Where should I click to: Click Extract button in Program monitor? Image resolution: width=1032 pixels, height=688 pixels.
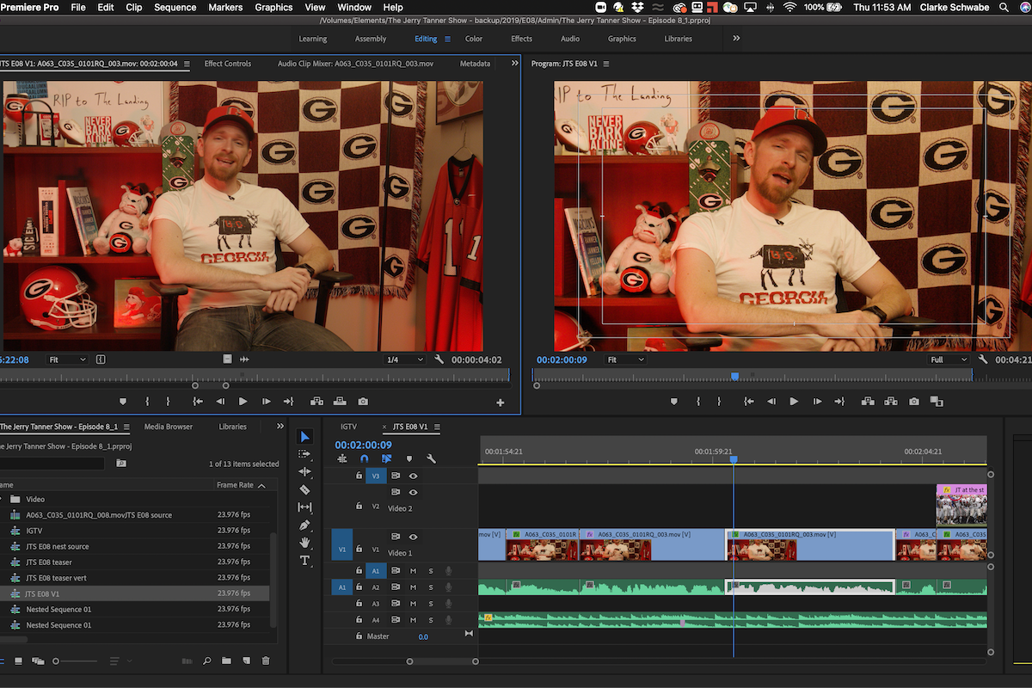tap(890, 402)
